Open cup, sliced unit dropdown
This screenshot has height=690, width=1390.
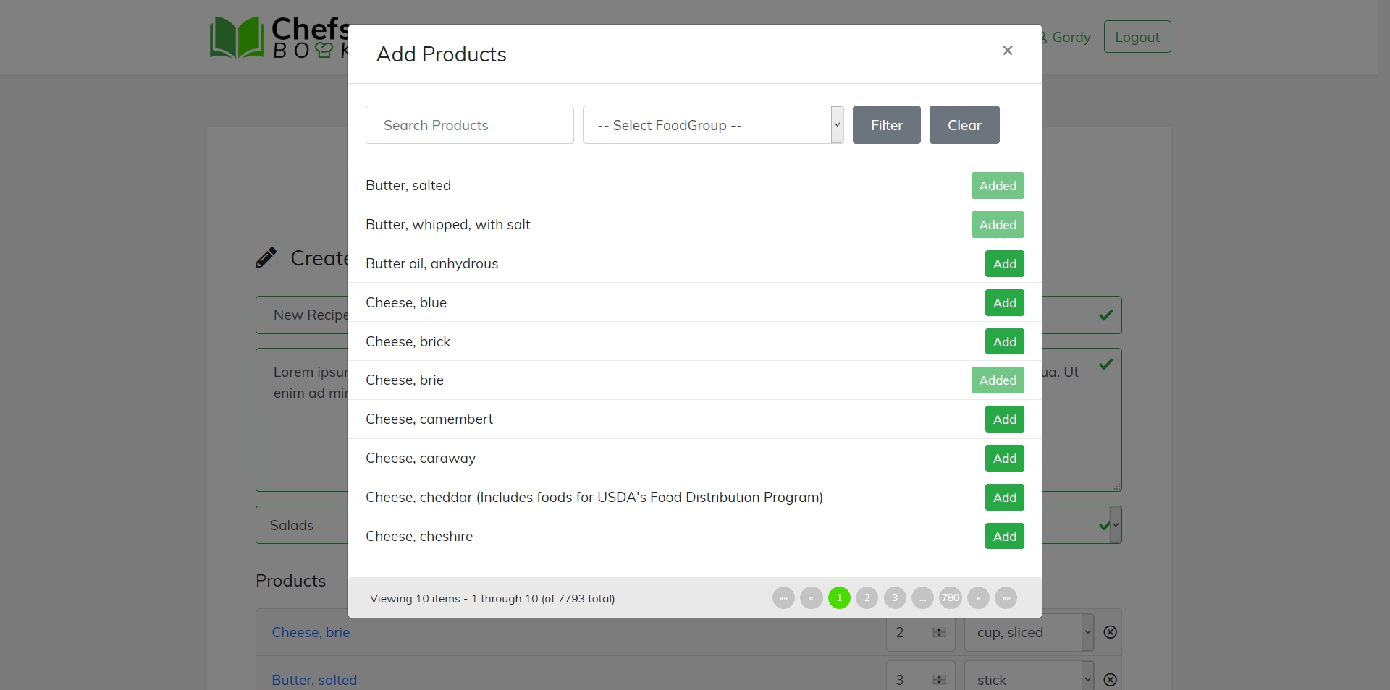click(1029, 632)
